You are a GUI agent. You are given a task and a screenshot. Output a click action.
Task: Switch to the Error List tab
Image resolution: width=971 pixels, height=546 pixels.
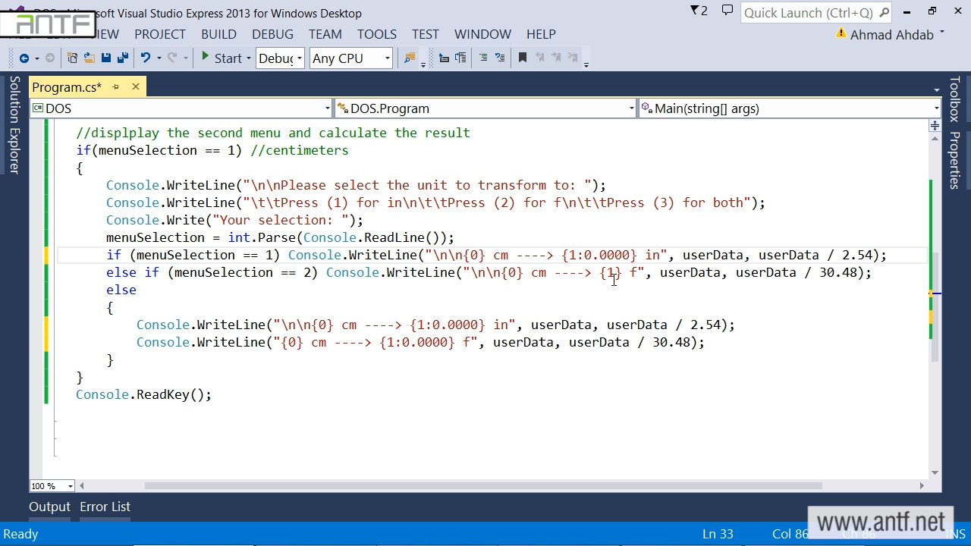(x=105, y=507)
